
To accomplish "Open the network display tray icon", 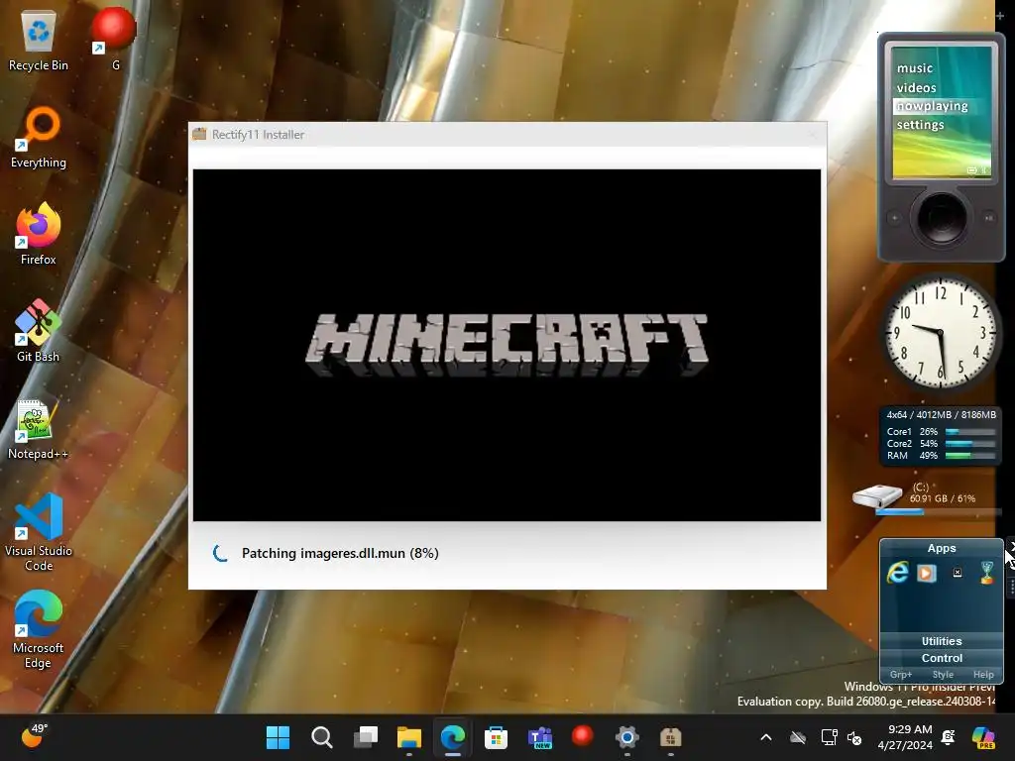I will (830, 737).
